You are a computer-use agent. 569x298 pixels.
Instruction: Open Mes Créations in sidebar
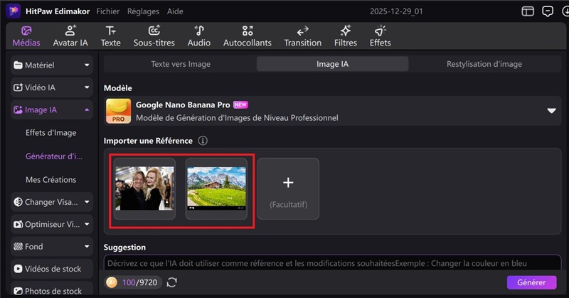click(50, 180)
